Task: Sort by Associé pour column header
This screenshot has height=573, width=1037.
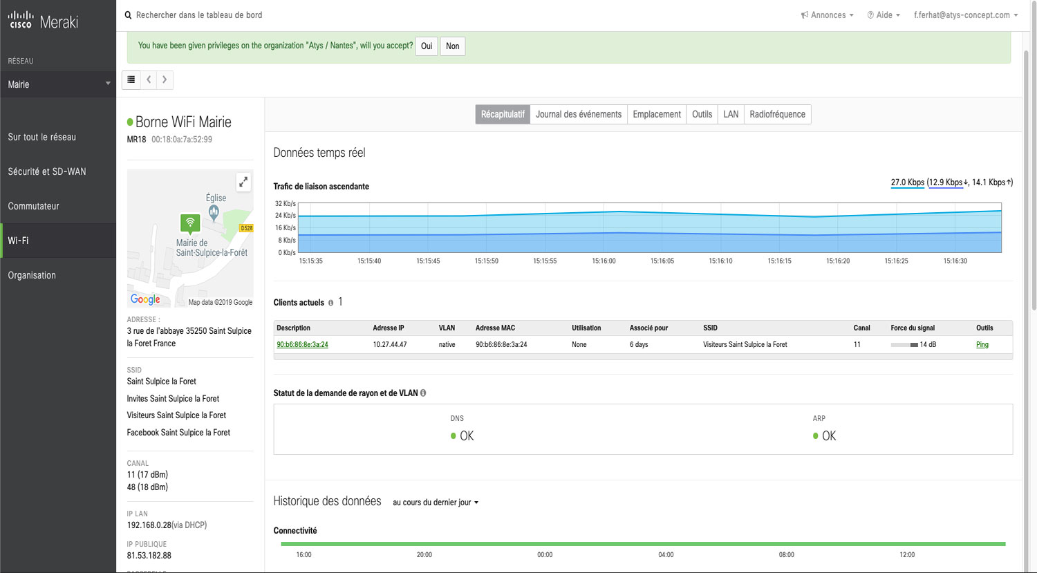Action: click(648, 328)
